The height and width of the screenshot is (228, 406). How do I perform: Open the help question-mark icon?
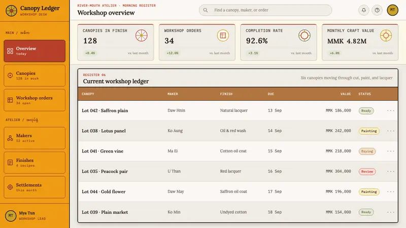pyautogui.click(x=377, y=10)
